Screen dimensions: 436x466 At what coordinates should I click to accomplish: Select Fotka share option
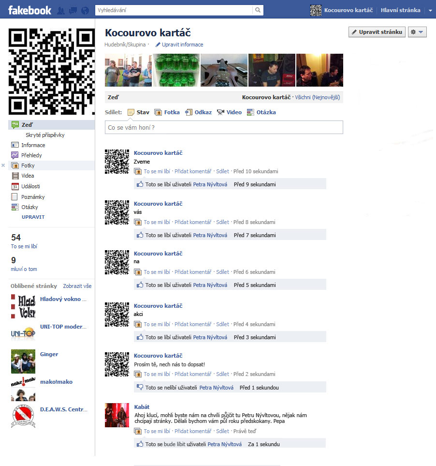tap(167, 112)
